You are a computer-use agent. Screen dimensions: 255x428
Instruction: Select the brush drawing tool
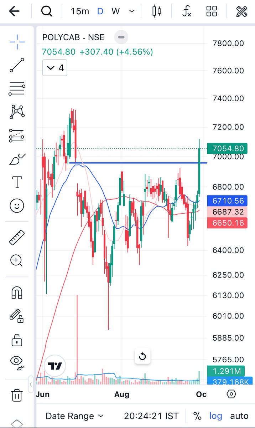17,159
